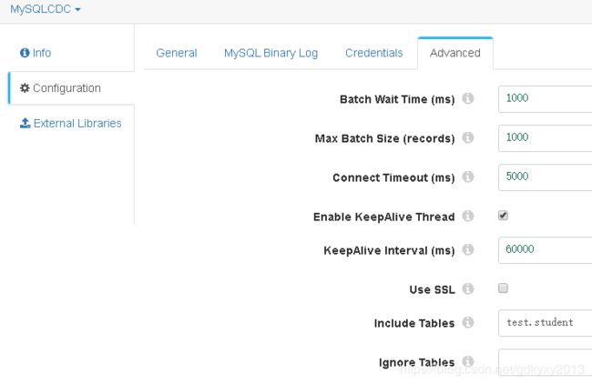592x384 pixels.
Task: Click the Max Batch Size (records) label
Action: pos(384,138)
